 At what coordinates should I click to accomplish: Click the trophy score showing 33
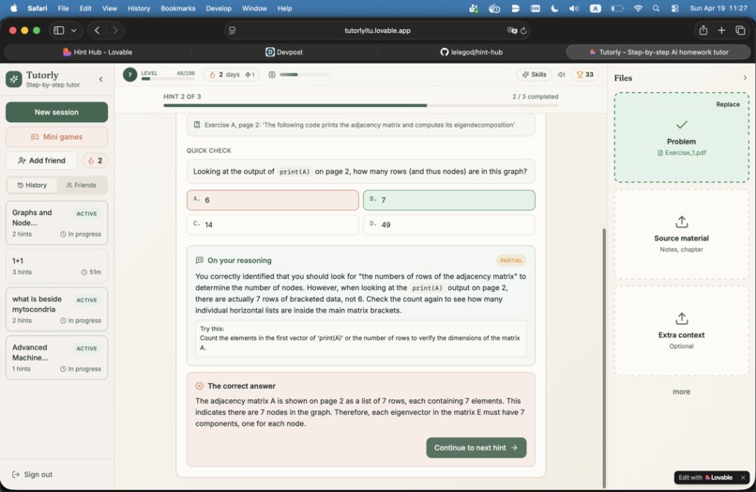585,75
